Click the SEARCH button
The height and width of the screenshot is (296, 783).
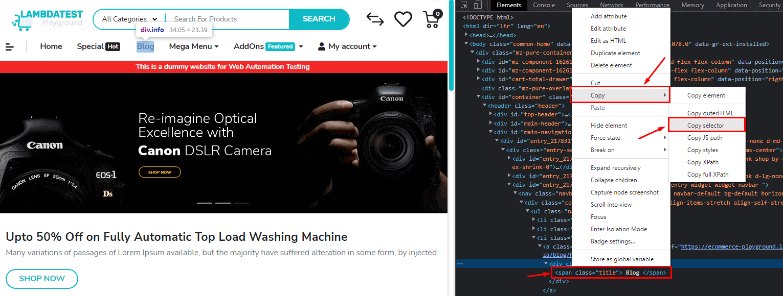coord(319,19)
